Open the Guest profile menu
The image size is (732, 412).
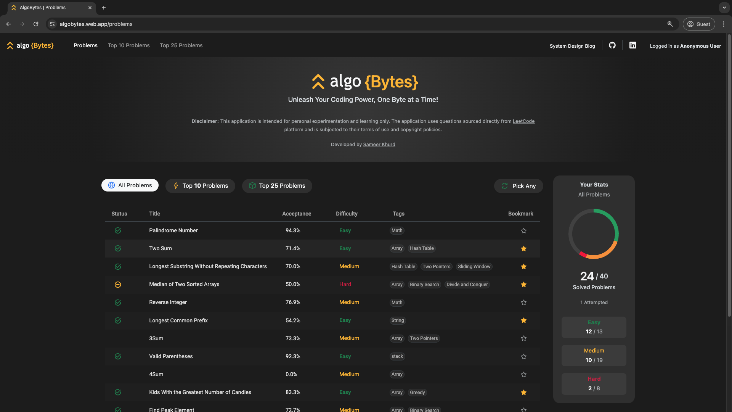[x=698, y=24]
